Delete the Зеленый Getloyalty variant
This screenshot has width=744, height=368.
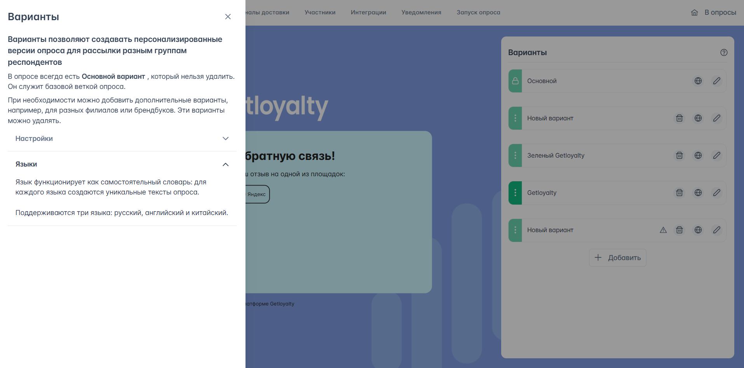click(680, 155)
